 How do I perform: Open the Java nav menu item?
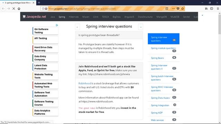pyautogui.click(x=52, y=17)
